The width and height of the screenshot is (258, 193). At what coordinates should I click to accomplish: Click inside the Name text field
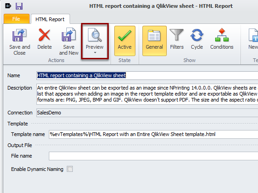point(147,75)
